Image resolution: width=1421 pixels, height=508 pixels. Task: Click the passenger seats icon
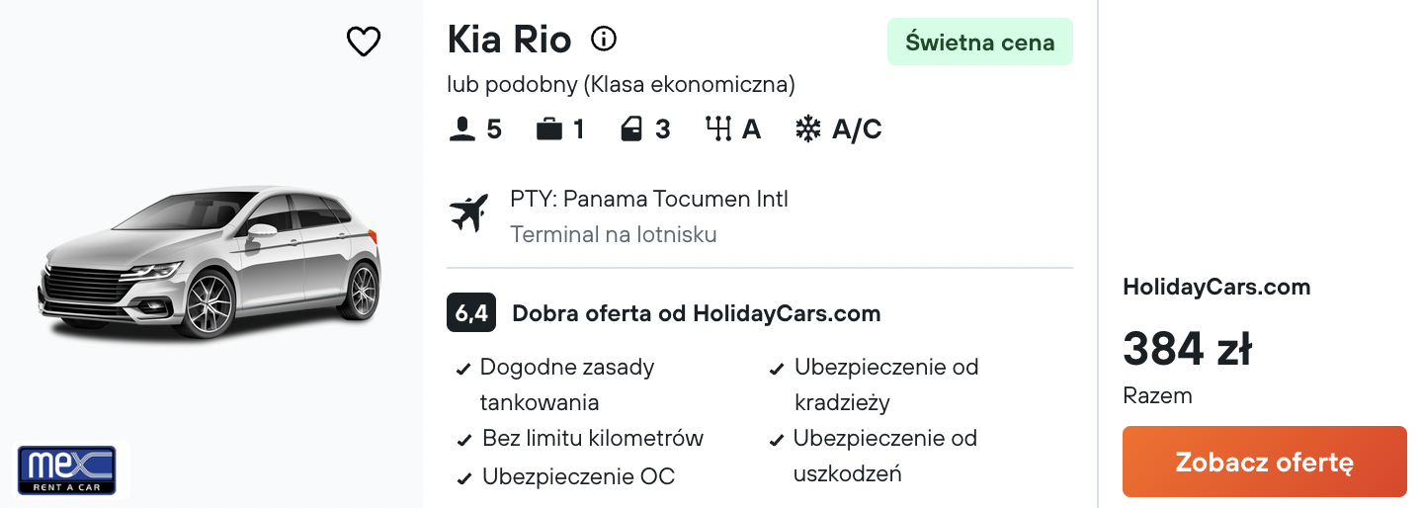click(x=461, y=129)
